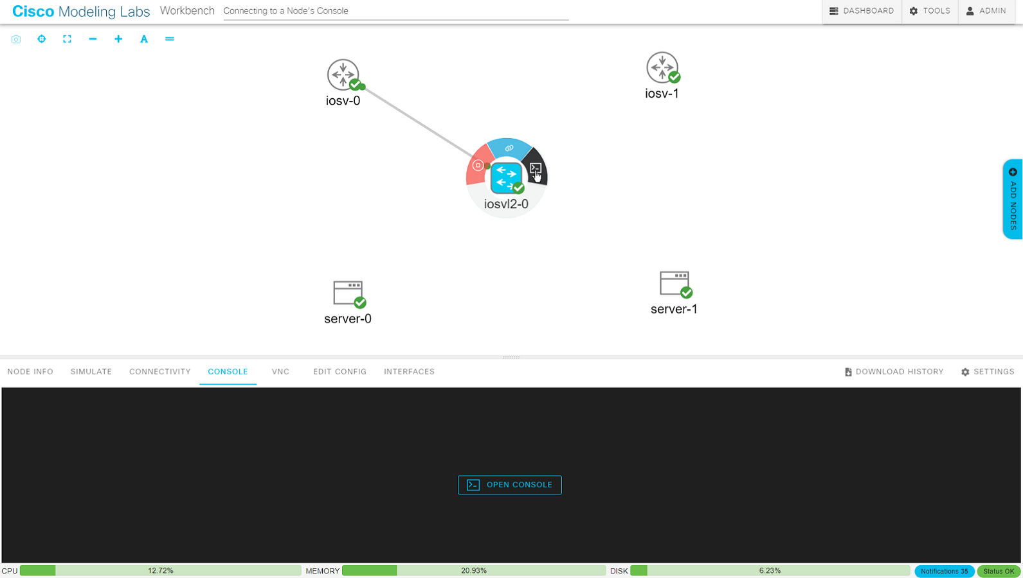Click the Cisco Modeling Labs logo

[81, 12]
